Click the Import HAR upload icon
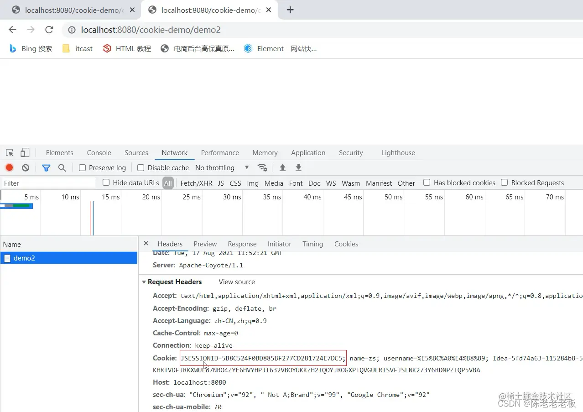 click(282, 167)
